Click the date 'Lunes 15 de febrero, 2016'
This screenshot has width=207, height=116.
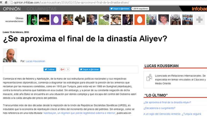(x=16, y=32)
